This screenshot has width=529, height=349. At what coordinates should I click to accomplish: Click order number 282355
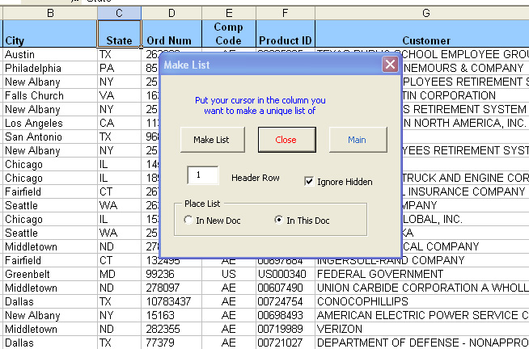[x=171, y=329]
